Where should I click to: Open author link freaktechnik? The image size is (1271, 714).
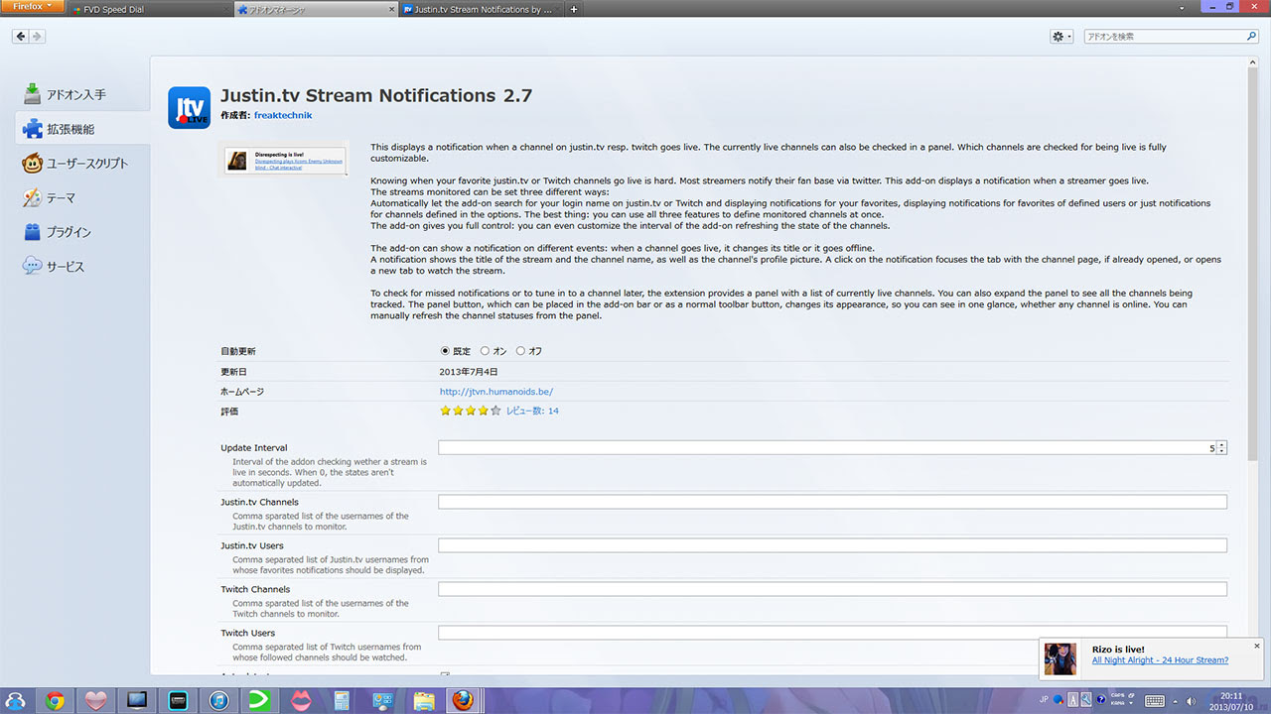[283, 115]
